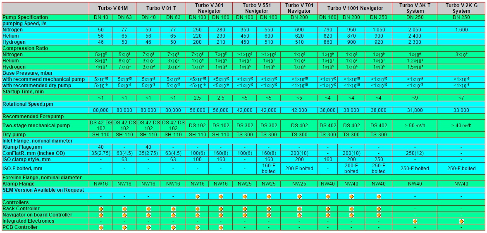The image size is (487, 233).
Task: Click the Integrated Electronics row label
Action: tap(29, 221)
